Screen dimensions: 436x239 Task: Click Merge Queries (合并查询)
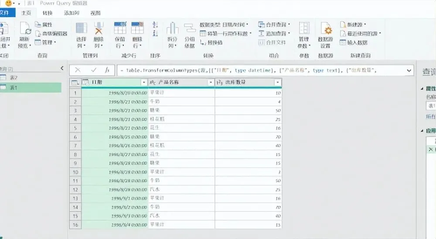(274, 25)
